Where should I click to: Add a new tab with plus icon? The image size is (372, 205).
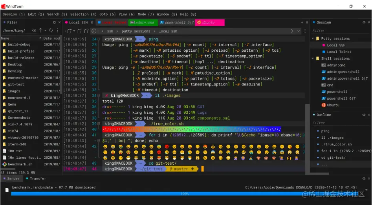(x=302, y=22)
